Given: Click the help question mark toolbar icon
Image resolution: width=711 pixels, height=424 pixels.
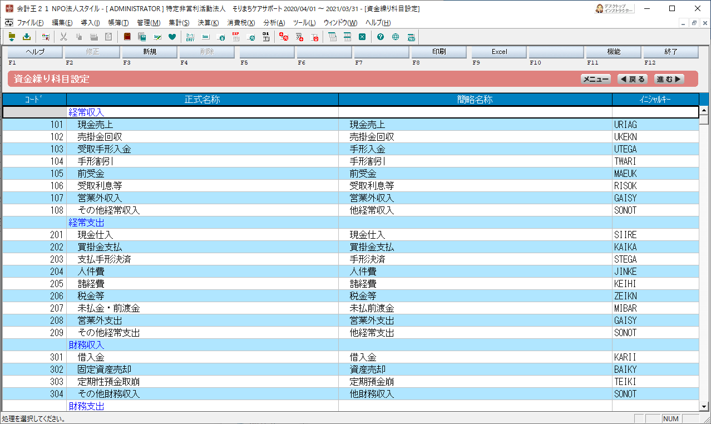Looking at the screenshot, I should pyautogui.click(x=381, y=37).
